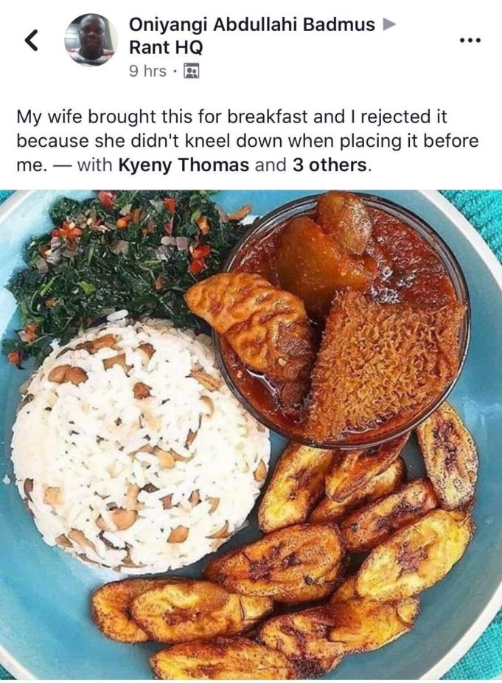Click the word "with" in the caption

95,165
